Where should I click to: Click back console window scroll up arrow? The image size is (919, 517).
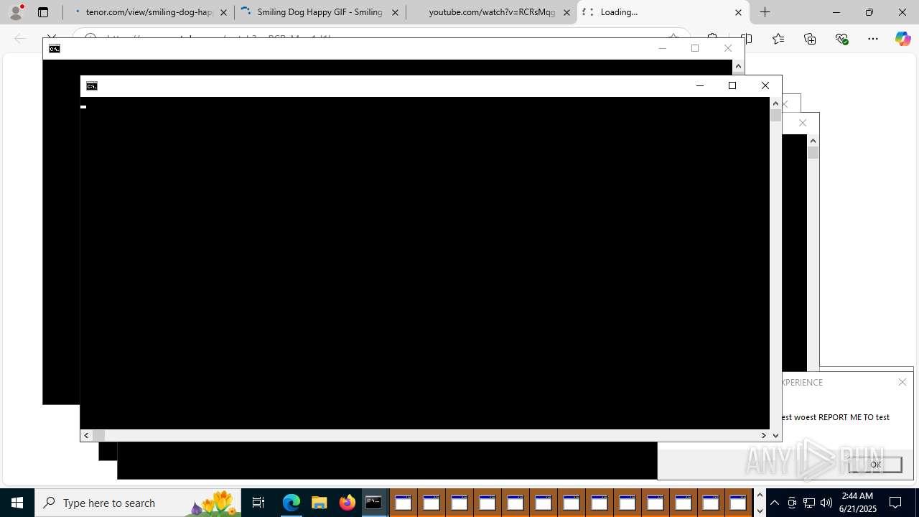point(738,66)
